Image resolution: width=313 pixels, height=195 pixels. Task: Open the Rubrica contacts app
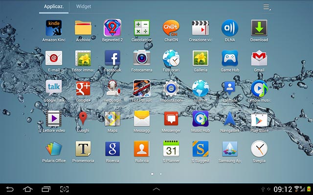(142, 149)
